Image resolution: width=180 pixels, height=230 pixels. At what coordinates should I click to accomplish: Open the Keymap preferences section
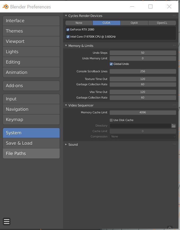pos(31,120)
